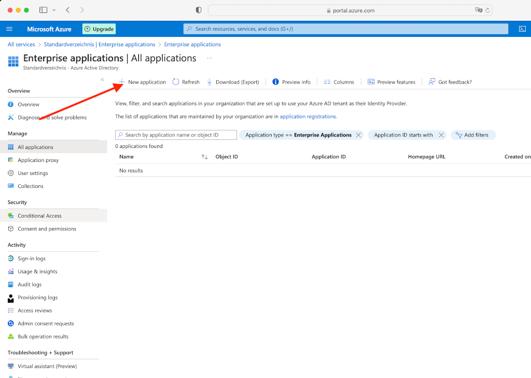Click the Microsoft Azure home title
531x378 pixels.
[49, 29]
